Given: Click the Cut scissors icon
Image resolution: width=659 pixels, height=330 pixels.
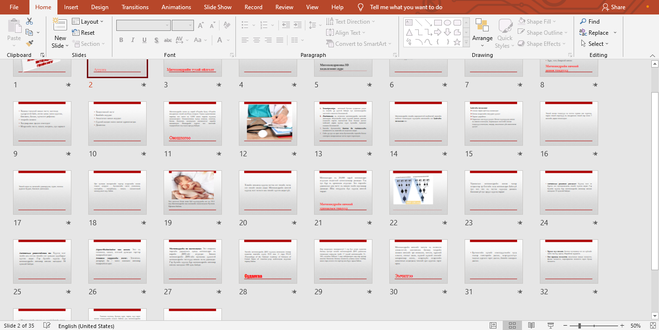Looking at the screenshot, I should pyautogui.click(x=29, y=21).
